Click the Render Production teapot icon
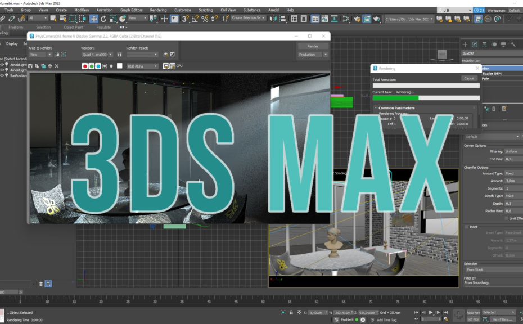The width and height of the screenshot is (523, 324). (377, 19)
